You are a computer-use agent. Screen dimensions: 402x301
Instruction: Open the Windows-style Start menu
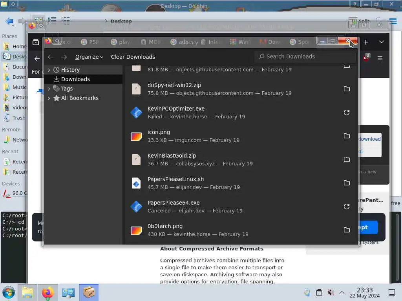coord(9,292)
